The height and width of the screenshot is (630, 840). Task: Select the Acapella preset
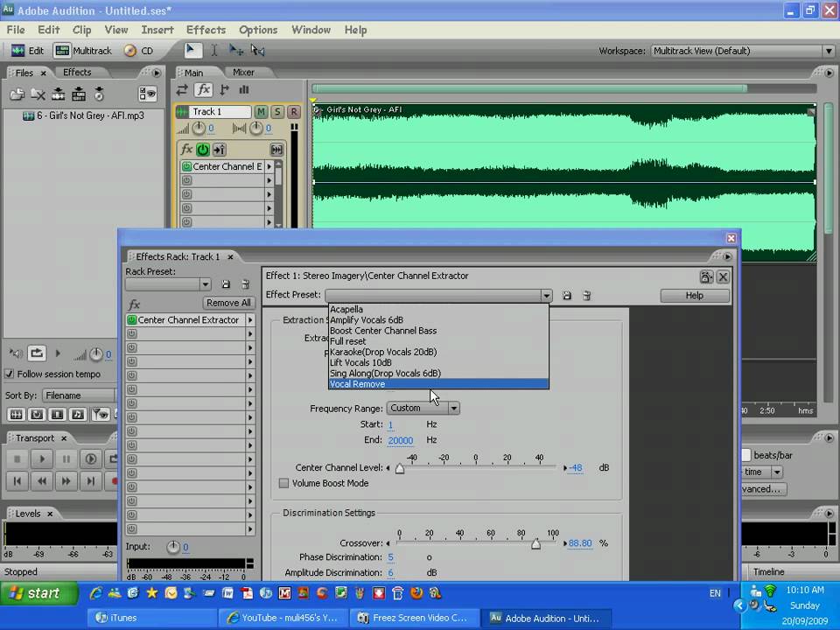[438, 309]
